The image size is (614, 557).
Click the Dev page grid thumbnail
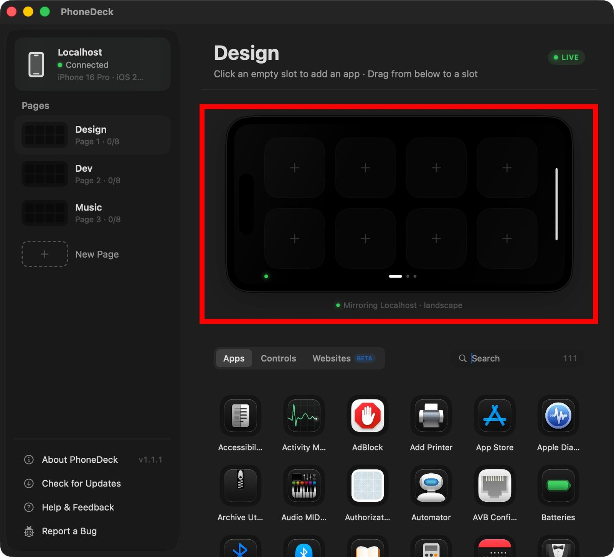tap(45, 174)
